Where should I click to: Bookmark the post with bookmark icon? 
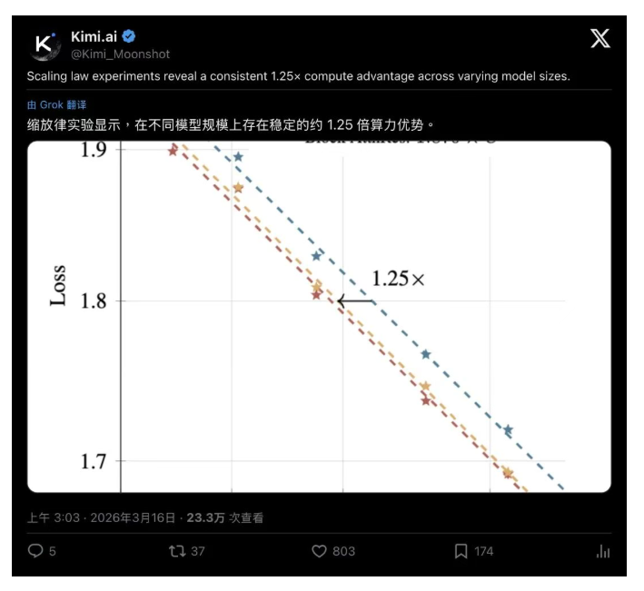pos(461,551)
